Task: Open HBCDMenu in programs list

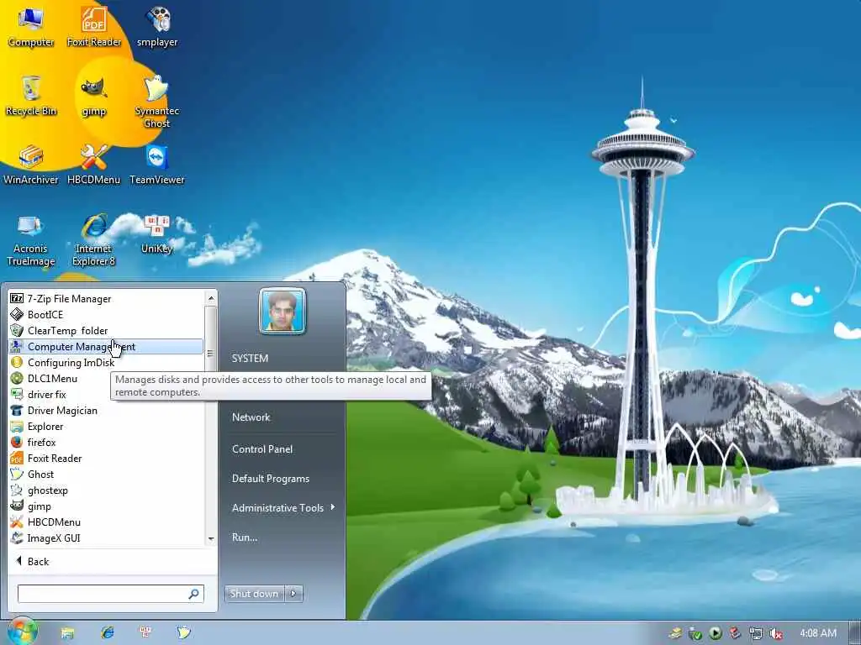Action: [x=105, y=522]
